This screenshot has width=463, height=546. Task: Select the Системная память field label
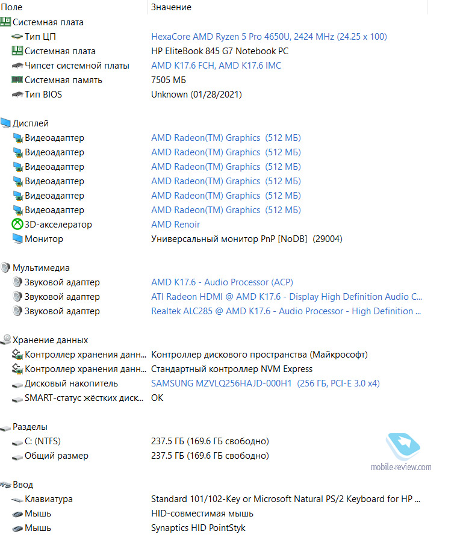63,80
